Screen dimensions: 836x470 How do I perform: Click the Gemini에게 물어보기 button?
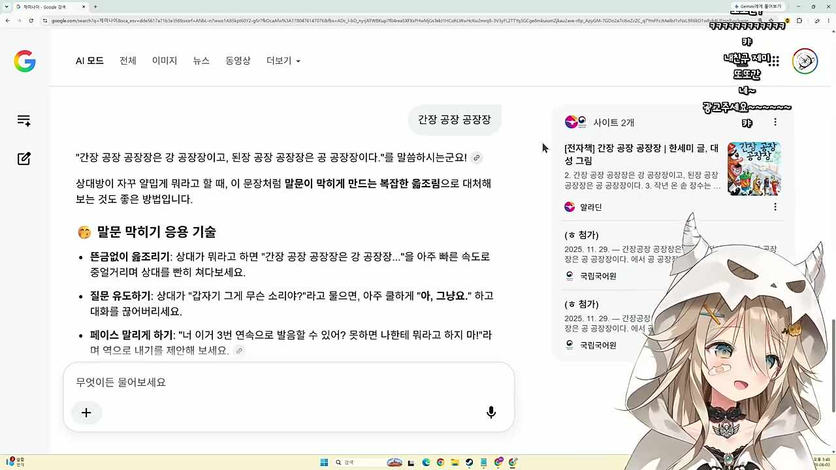[x=757, y=7]
